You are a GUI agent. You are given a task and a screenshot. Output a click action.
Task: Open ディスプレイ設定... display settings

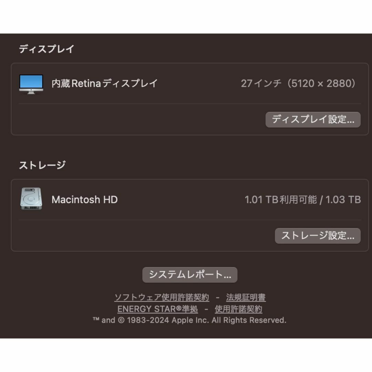point(313,120)
